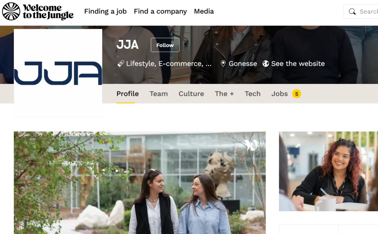Open the Jobs tab
The width and height of the screenshot is (378, 234).
click(x=280, y=94)
